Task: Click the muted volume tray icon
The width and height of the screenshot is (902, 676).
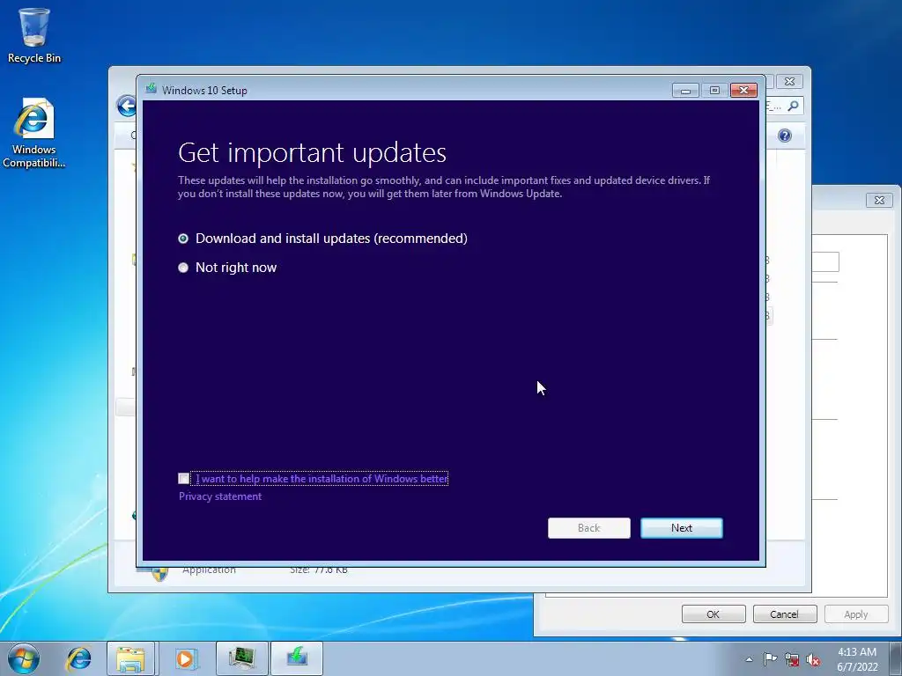Action: (813, 660)
